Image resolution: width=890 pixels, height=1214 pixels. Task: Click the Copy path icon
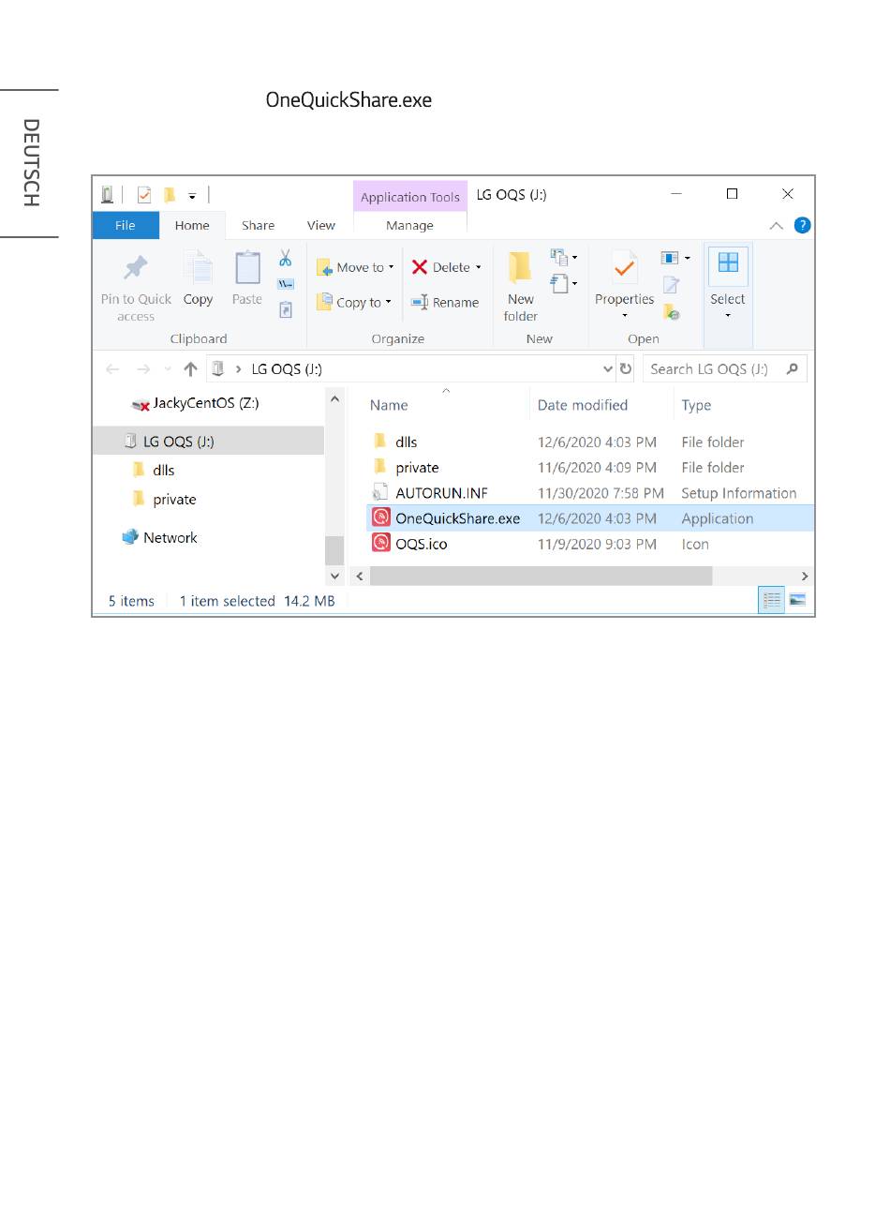click(286, 284)
